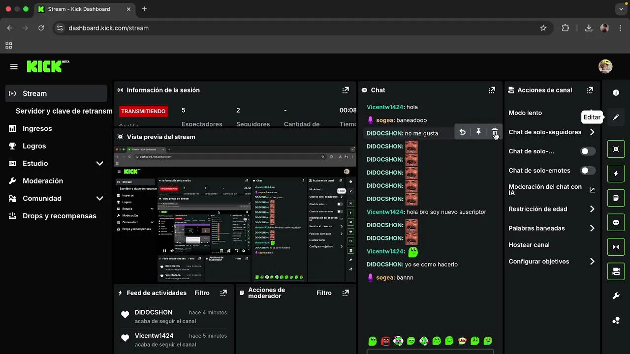This screenshot has width=630, height=354.
Task: Open the apps grid icon in bookmarks bar
Action: point(8,46)
